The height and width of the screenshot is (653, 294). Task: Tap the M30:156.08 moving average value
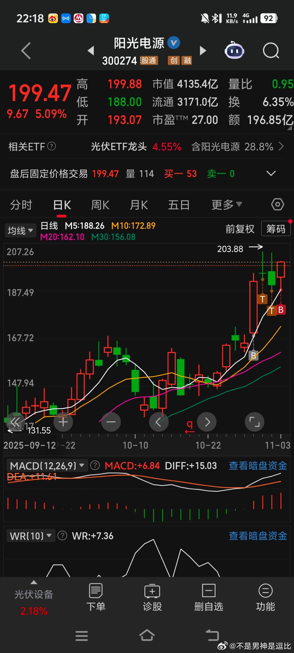113,237
